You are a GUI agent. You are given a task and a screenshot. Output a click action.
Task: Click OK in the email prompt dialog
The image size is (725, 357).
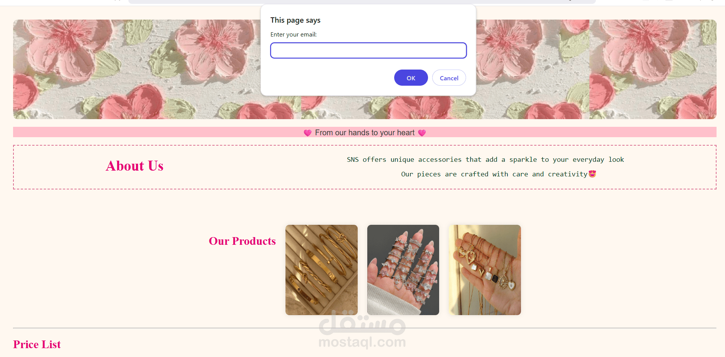coord(411,78)
